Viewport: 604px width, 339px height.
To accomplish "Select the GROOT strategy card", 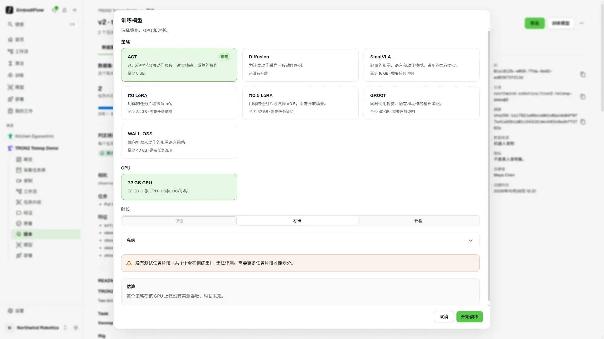I will click(422, 103).
